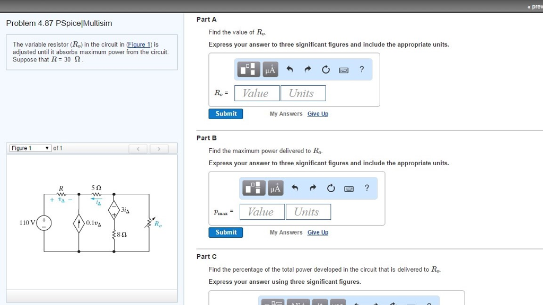Click the next figure arrow

point(159,149)
